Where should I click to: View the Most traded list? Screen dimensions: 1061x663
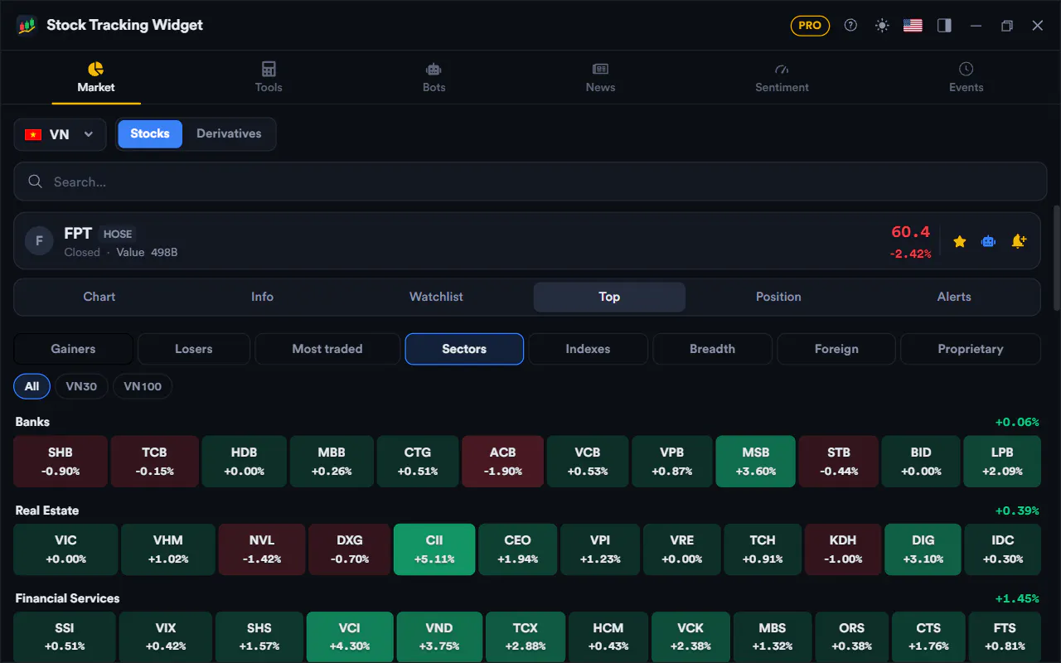(327, 349)
